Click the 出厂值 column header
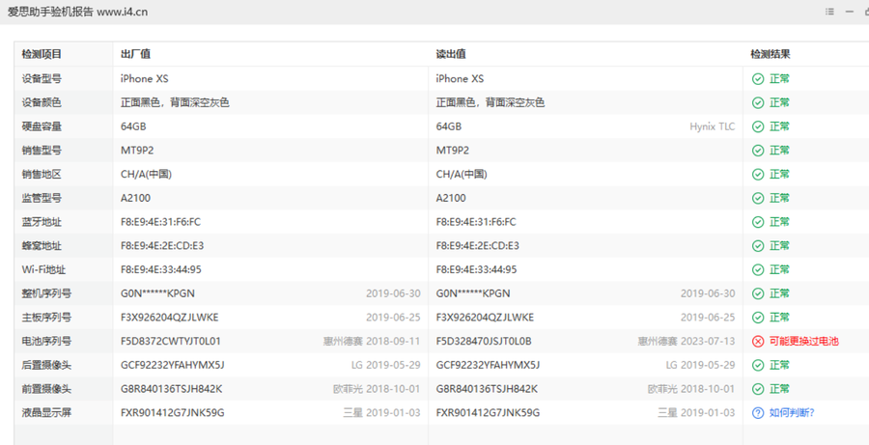 (x=135, y=54)
